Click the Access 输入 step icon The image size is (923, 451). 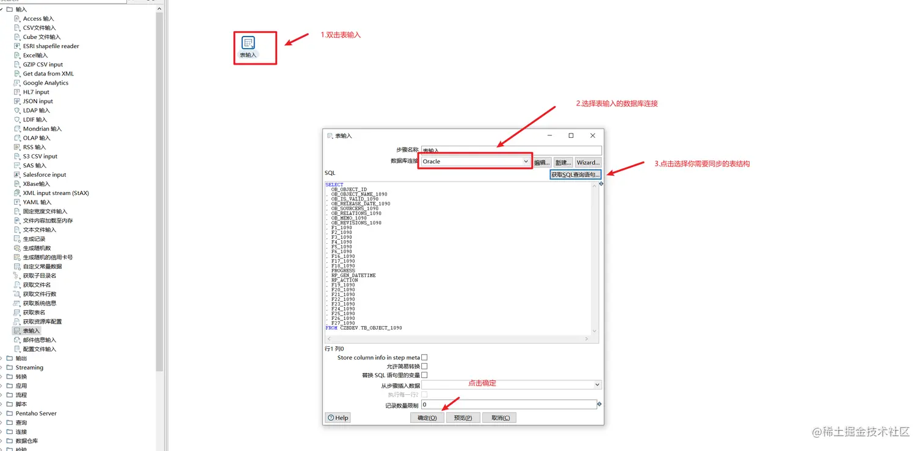click(17, 19)
